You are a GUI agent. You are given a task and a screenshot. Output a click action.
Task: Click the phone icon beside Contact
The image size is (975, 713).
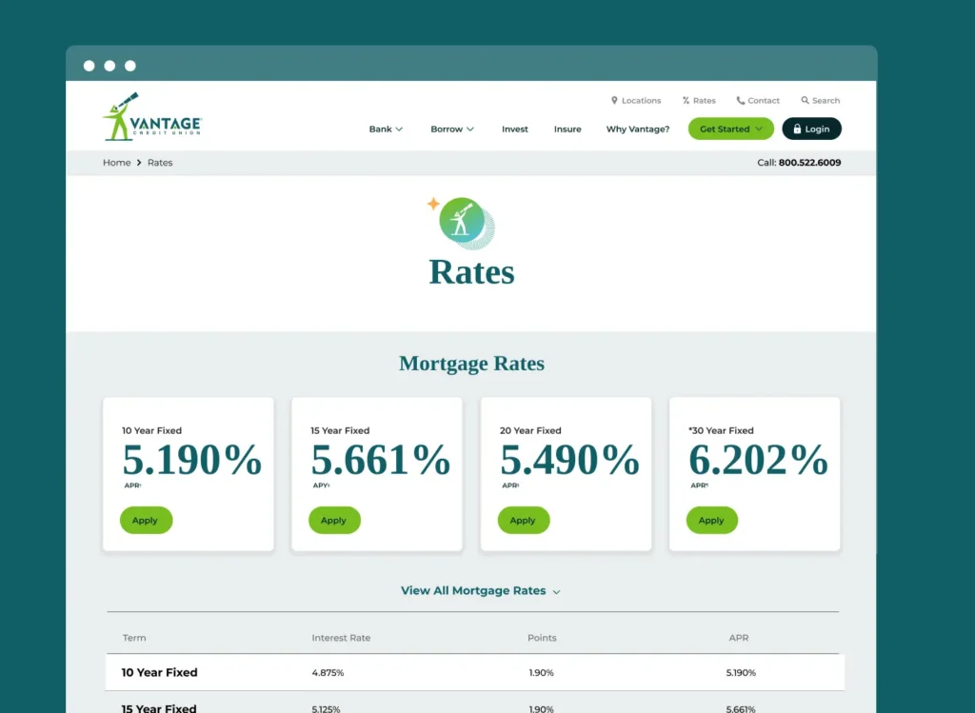pos(740,100)
